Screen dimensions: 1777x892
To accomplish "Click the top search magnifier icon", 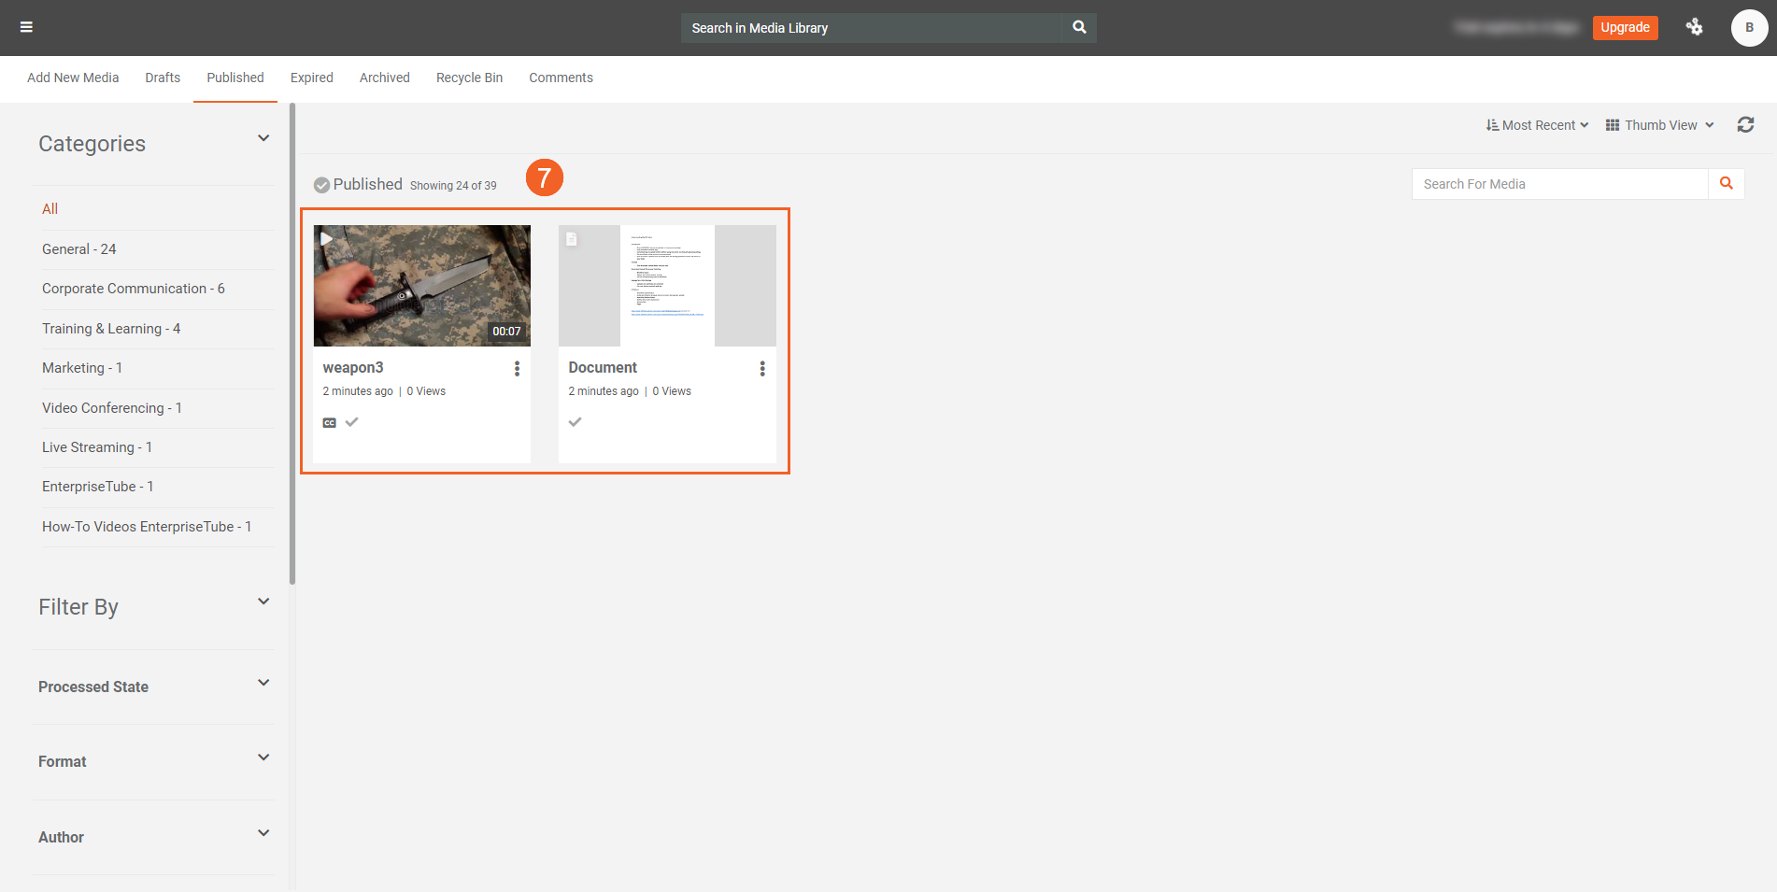I will [x=1079, y=27].
